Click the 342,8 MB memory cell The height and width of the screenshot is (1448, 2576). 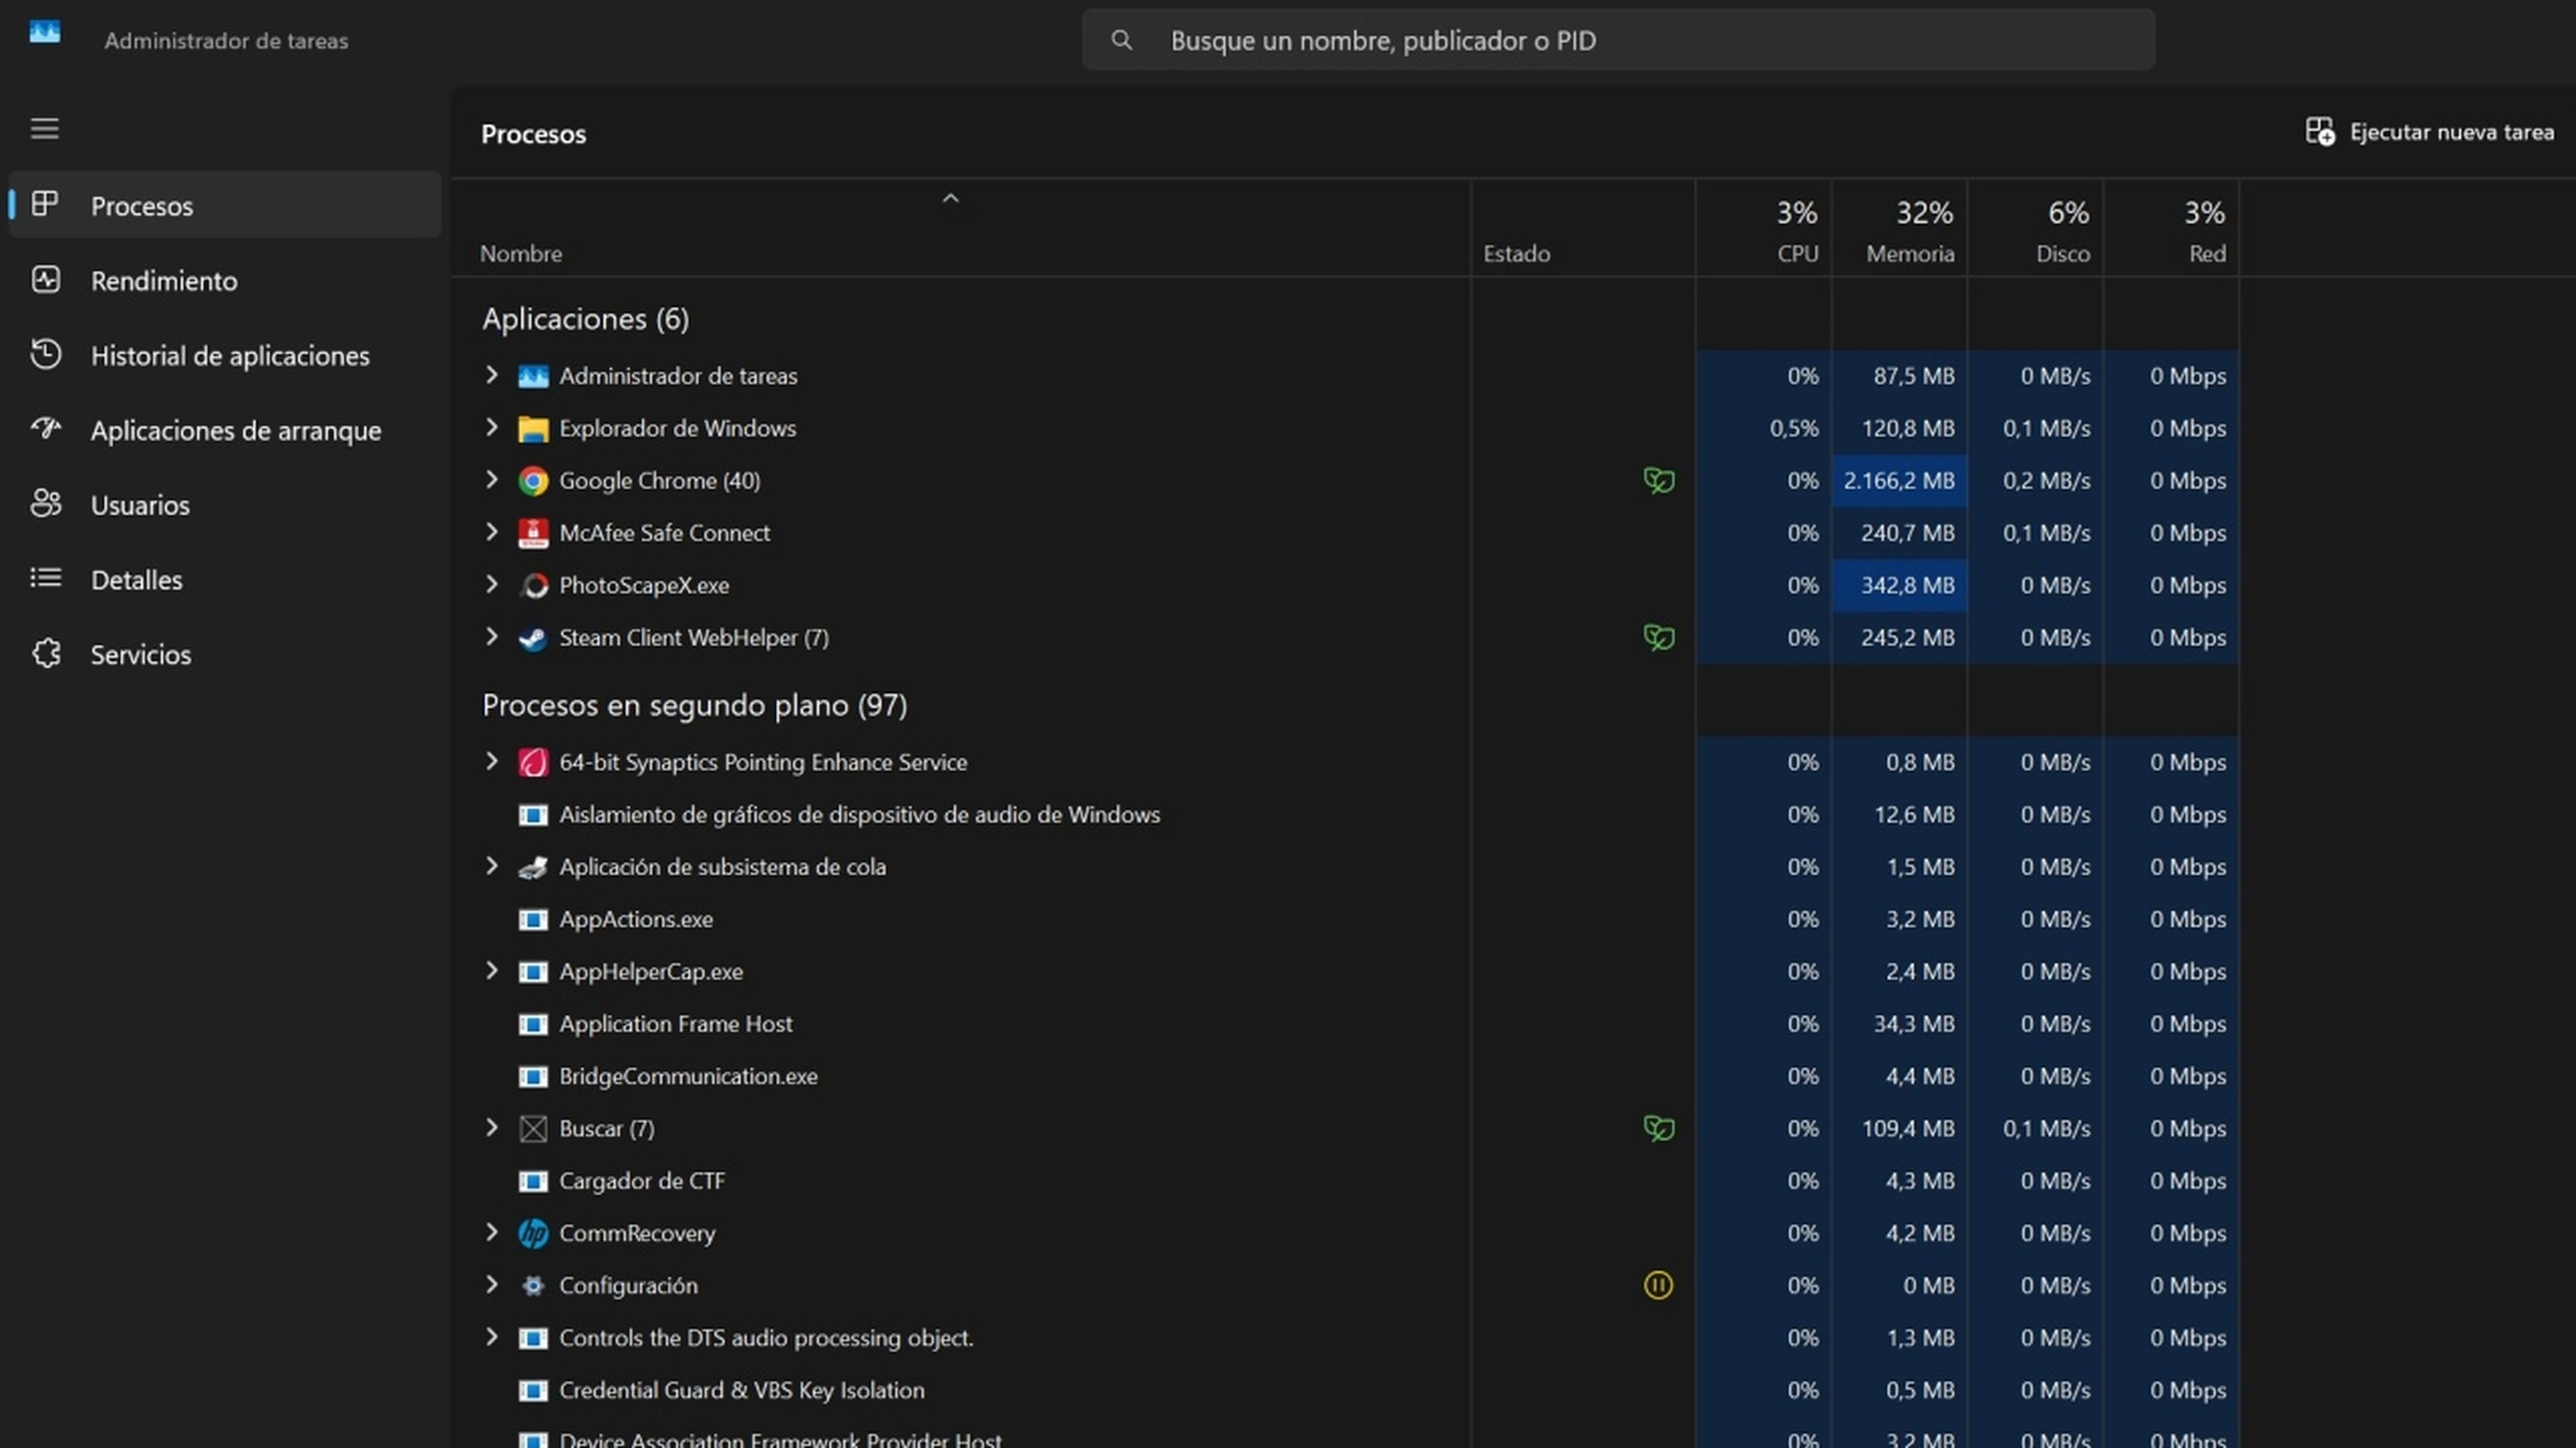[x=1899, y=586]
